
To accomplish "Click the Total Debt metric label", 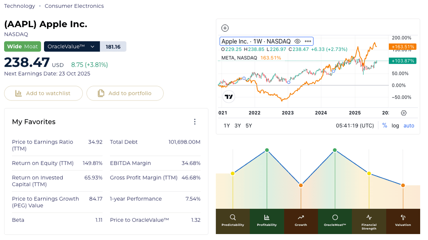I will (124, 142).
